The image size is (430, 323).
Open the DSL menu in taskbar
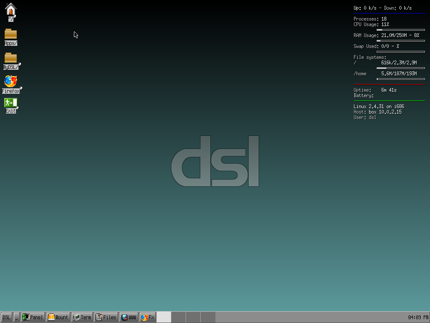tap(6, 317)
